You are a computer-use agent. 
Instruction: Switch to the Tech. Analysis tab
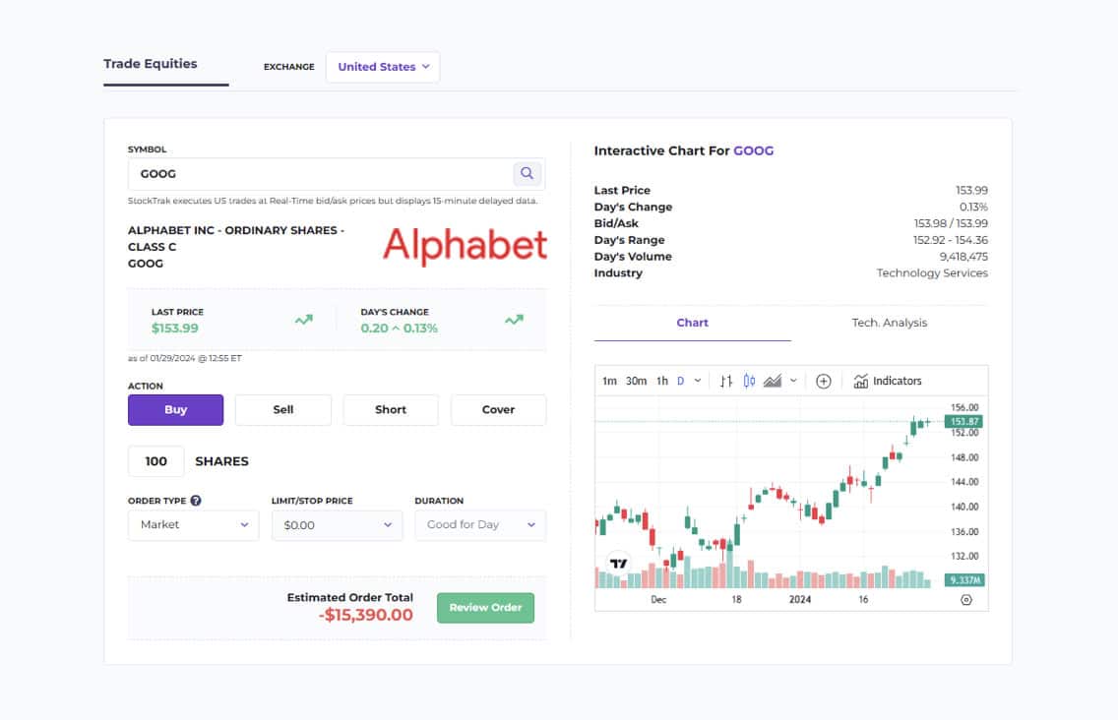pyautogui.click(x=889, y=323)
